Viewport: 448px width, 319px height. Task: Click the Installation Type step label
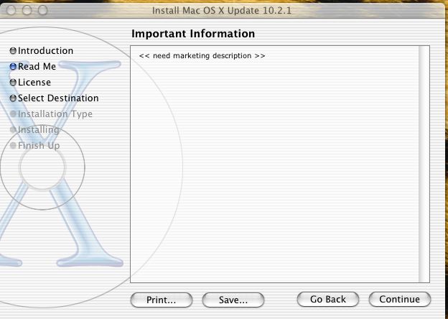click(55, 114)
